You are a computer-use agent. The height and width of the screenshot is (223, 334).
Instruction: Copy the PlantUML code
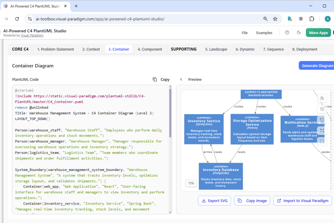click(x=161, y=79)
